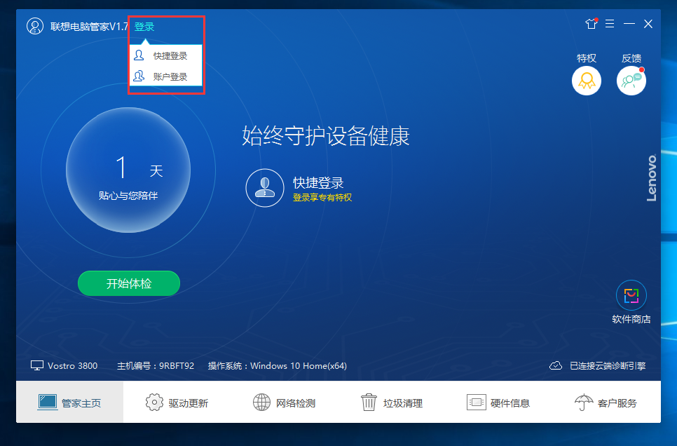Click the user avatar icon in title bar
Screen dimensions: 677x446
pyautogui.click(x=35, y=27)
